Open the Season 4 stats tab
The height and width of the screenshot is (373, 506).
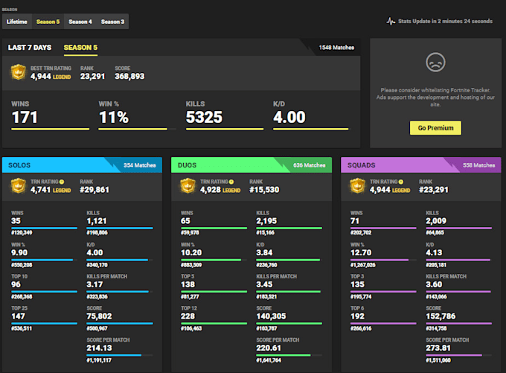(x=80, y=22)
